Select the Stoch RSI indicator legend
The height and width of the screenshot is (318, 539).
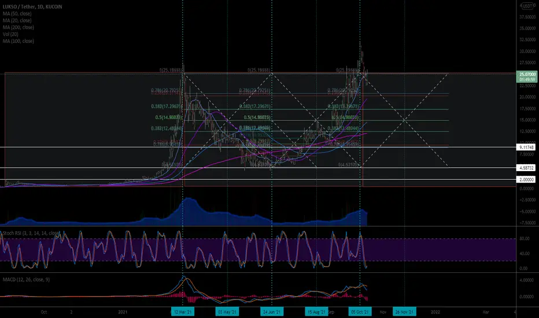[31, 233]
